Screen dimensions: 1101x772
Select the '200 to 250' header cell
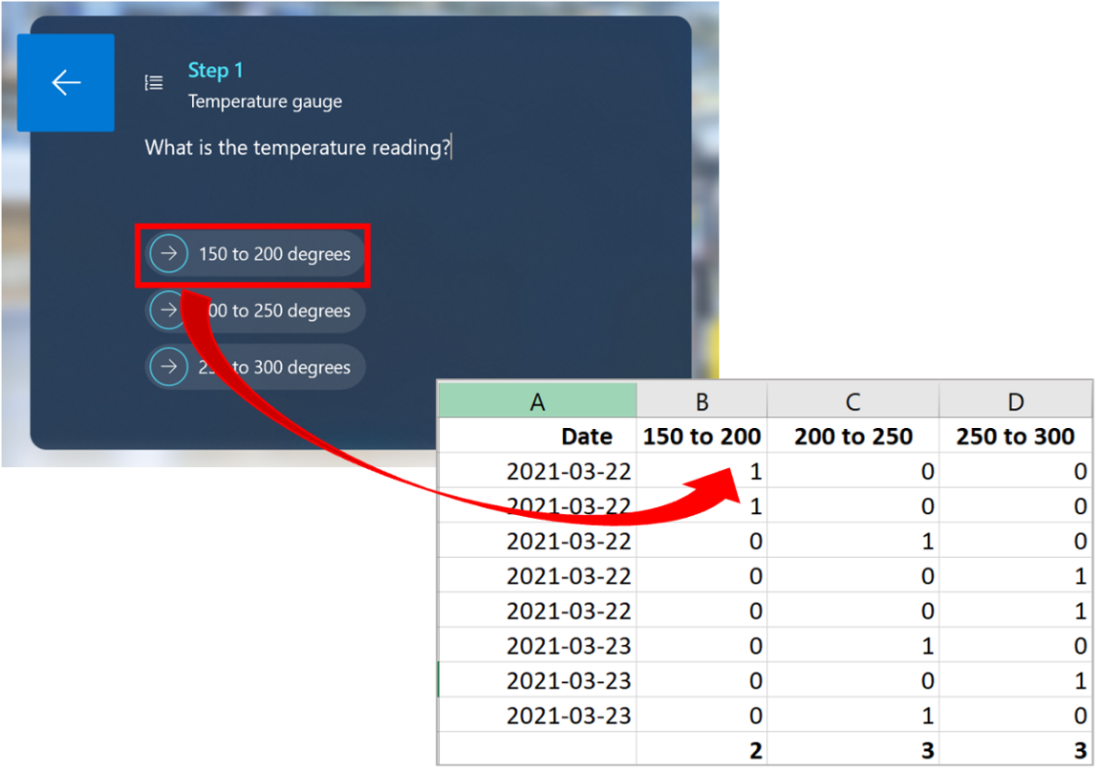coord(853,437)
